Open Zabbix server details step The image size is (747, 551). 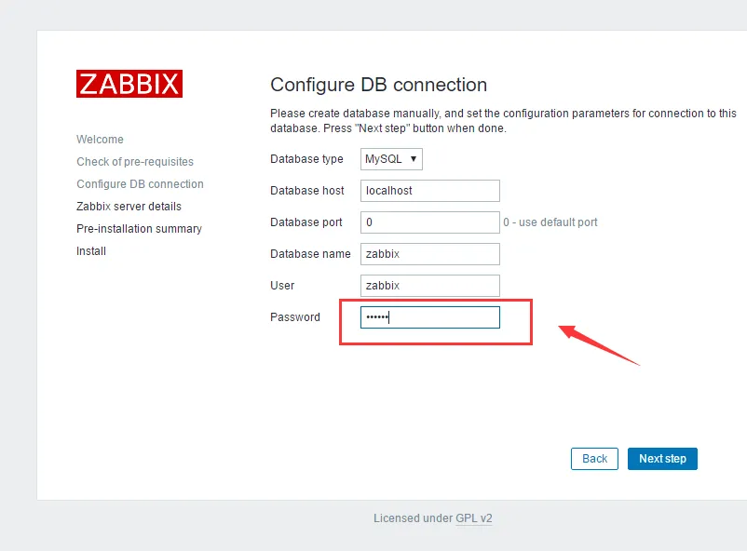click(x=129, y=207)
